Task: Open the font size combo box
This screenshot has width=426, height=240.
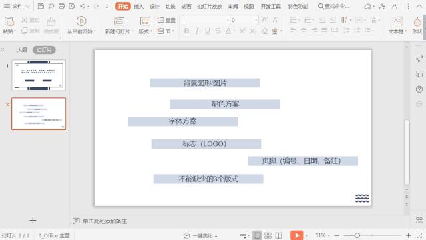Action: tap(244, 20)
